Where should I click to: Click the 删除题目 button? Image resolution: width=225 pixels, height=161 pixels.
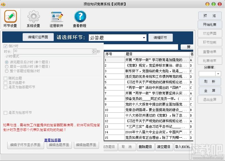point(145,147)
